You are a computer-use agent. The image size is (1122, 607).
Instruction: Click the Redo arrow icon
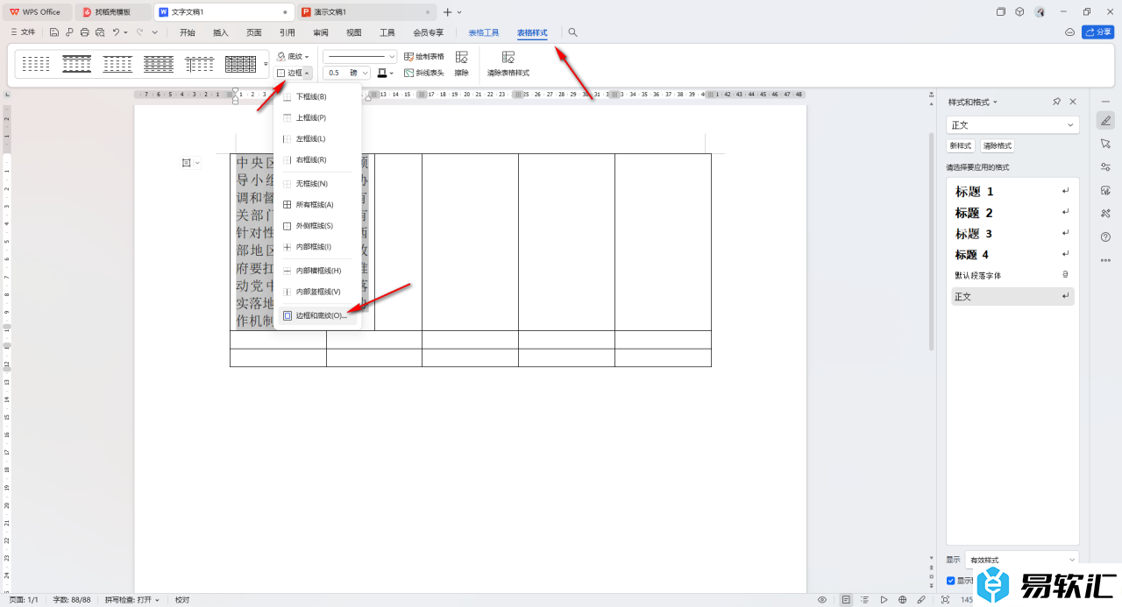tap(139, 32)
